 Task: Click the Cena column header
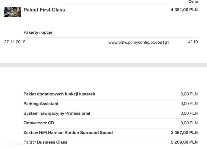click(x=193, y=2)
